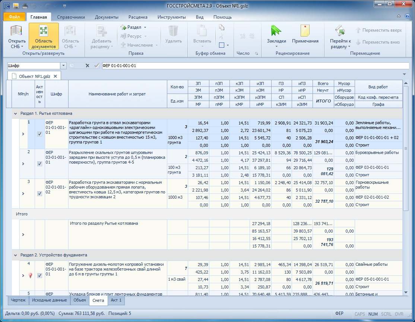Click the red pin marker on row 4
This screenshot has height=322, width=415.
[30, 276]
